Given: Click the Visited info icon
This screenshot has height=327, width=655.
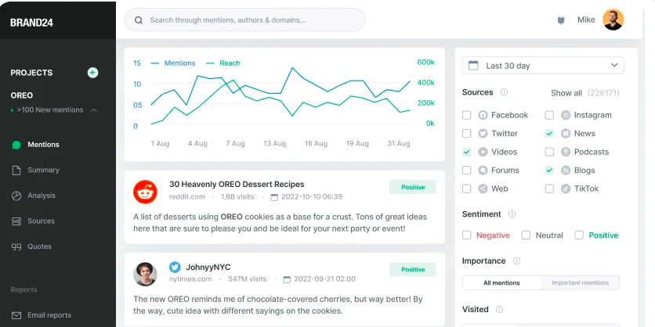Looking at the screenshot, I should pyautogui.click(x=499, y=309).
